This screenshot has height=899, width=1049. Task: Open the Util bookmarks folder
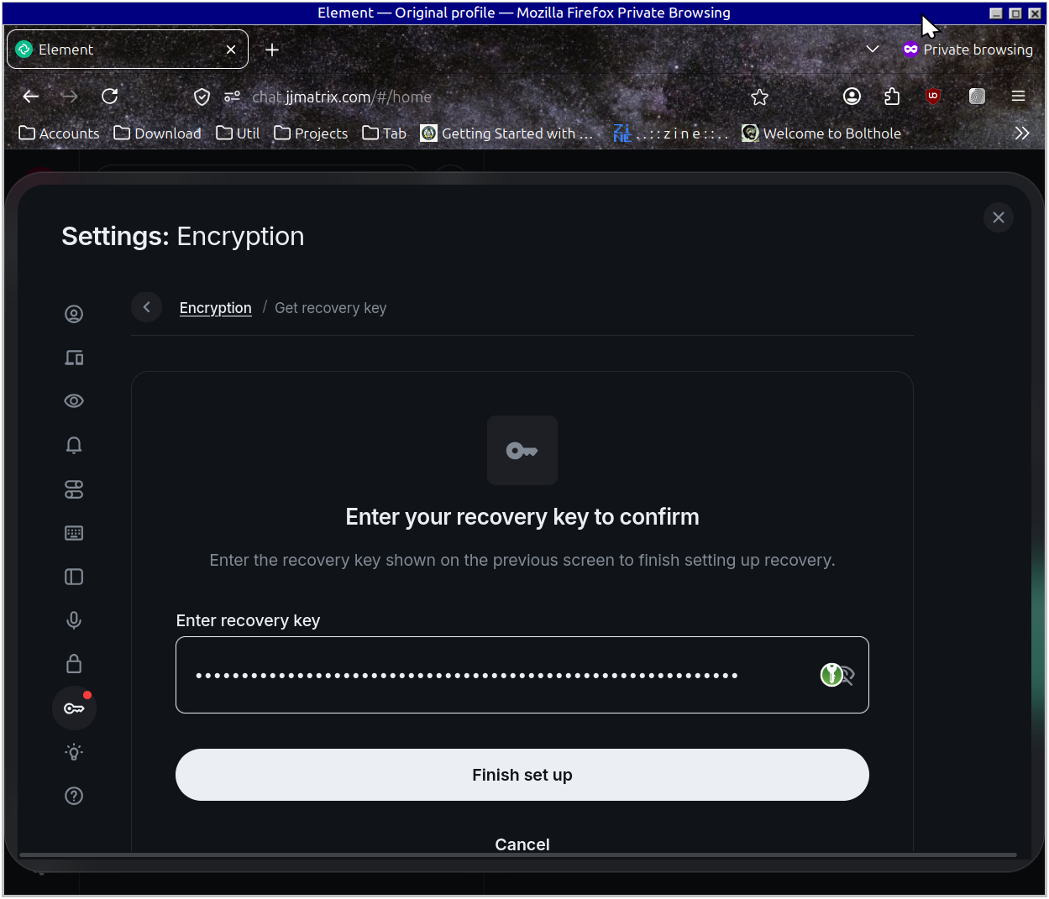238,133
